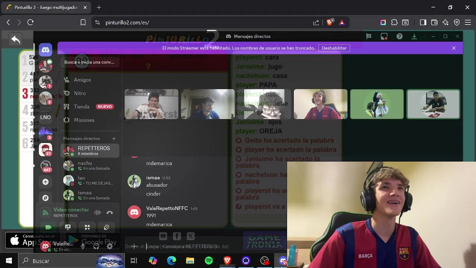Screen dimensions: 476x268
Task: Open Task View from the taskbar
Action: [134, 261]
